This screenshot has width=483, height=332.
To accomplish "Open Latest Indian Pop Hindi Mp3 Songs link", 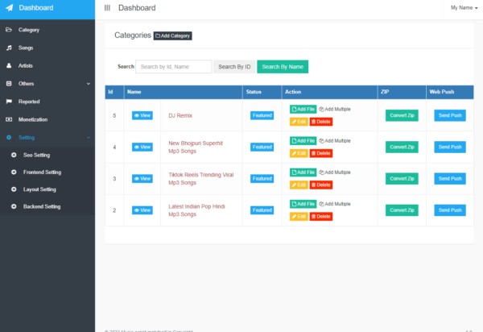I will (x=196, y=210).
